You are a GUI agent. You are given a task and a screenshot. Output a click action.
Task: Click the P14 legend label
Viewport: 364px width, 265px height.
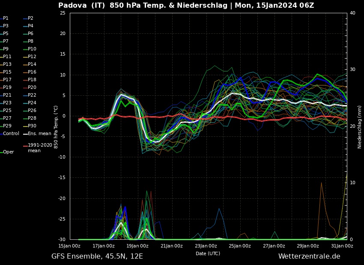(x=32, y=64)
